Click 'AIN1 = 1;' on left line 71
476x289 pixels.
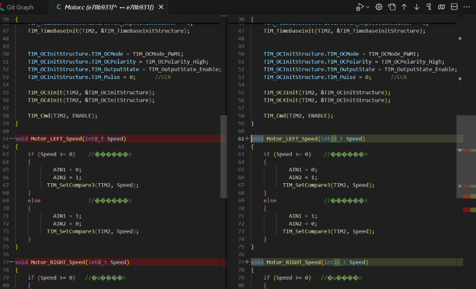[67, 216]
